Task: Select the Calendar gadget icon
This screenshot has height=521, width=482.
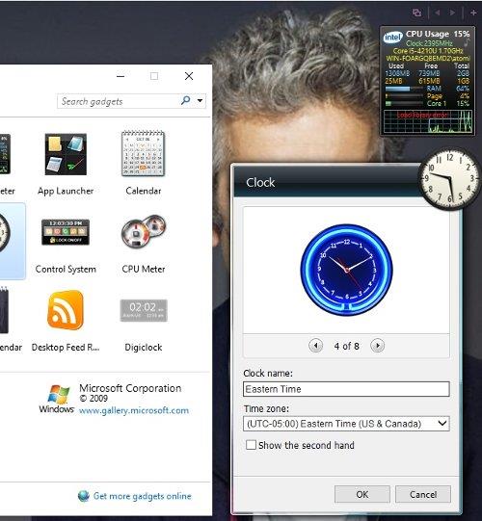Action: tap(143, 153)
